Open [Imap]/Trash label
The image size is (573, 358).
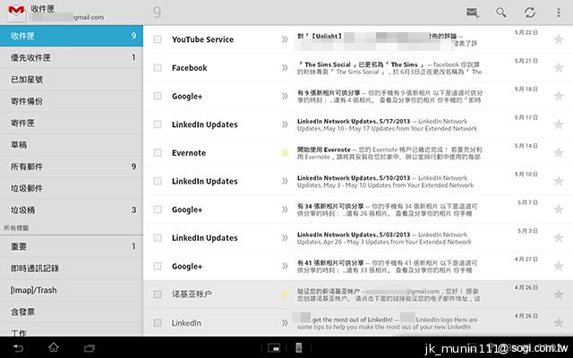pos(72,290)
